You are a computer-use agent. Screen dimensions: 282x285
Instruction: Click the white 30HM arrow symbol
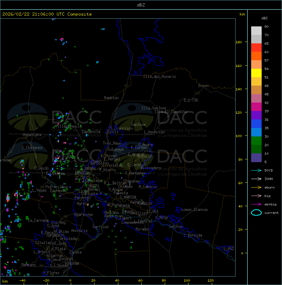256,179
